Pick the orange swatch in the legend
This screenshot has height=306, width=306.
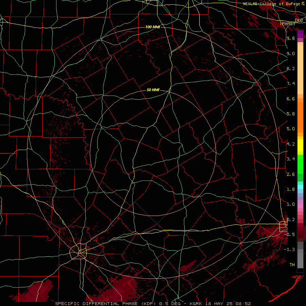tap(300, 117)
